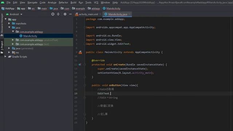Image resolution: width=233 pixels, height=131 pixels.
Task: Open the Android project view dropdown
Action: click(x=14, y=14)
